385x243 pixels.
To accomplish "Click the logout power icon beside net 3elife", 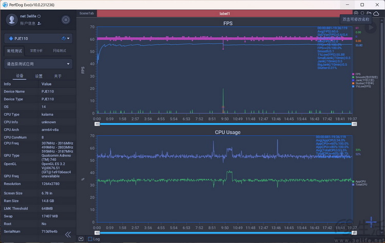I will point(39,16).
